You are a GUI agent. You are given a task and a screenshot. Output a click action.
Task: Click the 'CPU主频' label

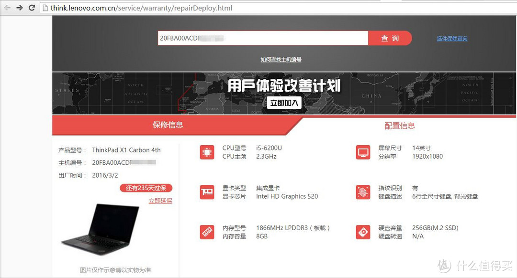click(x=234, y=157)
